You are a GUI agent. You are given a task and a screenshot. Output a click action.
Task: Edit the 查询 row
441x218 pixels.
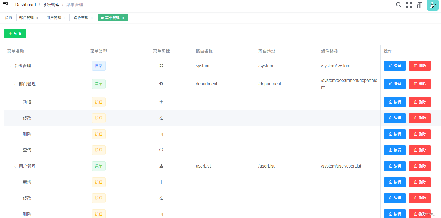(x=394, y=150)
